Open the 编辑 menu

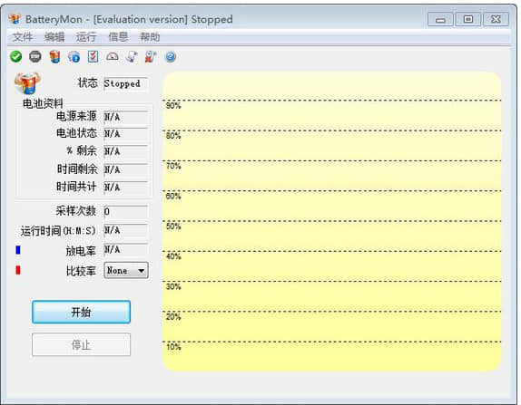pos(54,37)
